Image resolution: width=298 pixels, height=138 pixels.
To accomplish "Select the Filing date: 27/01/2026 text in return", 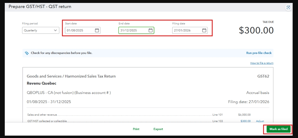I will click(x=249, y=102).
